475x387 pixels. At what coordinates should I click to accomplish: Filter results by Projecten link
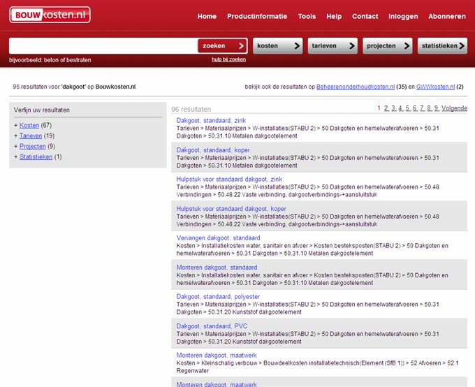click(33, 146)
